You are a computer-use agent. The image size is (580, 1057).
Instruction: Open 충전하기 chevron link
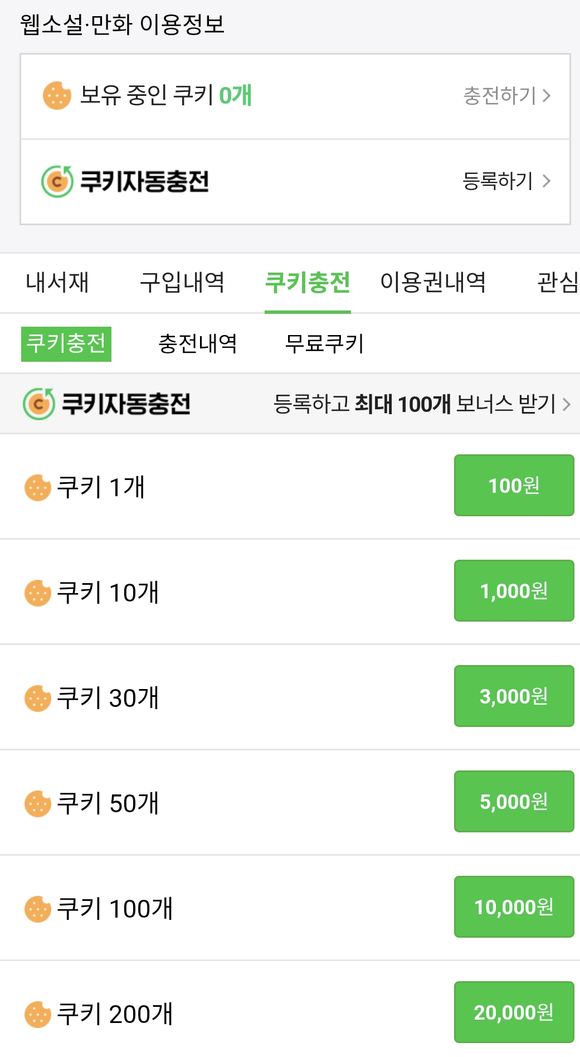[506, 96]
